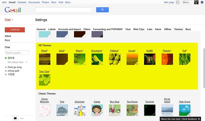
Task: Switch to the Chat settings tab
Action: [x=128, y=29]
